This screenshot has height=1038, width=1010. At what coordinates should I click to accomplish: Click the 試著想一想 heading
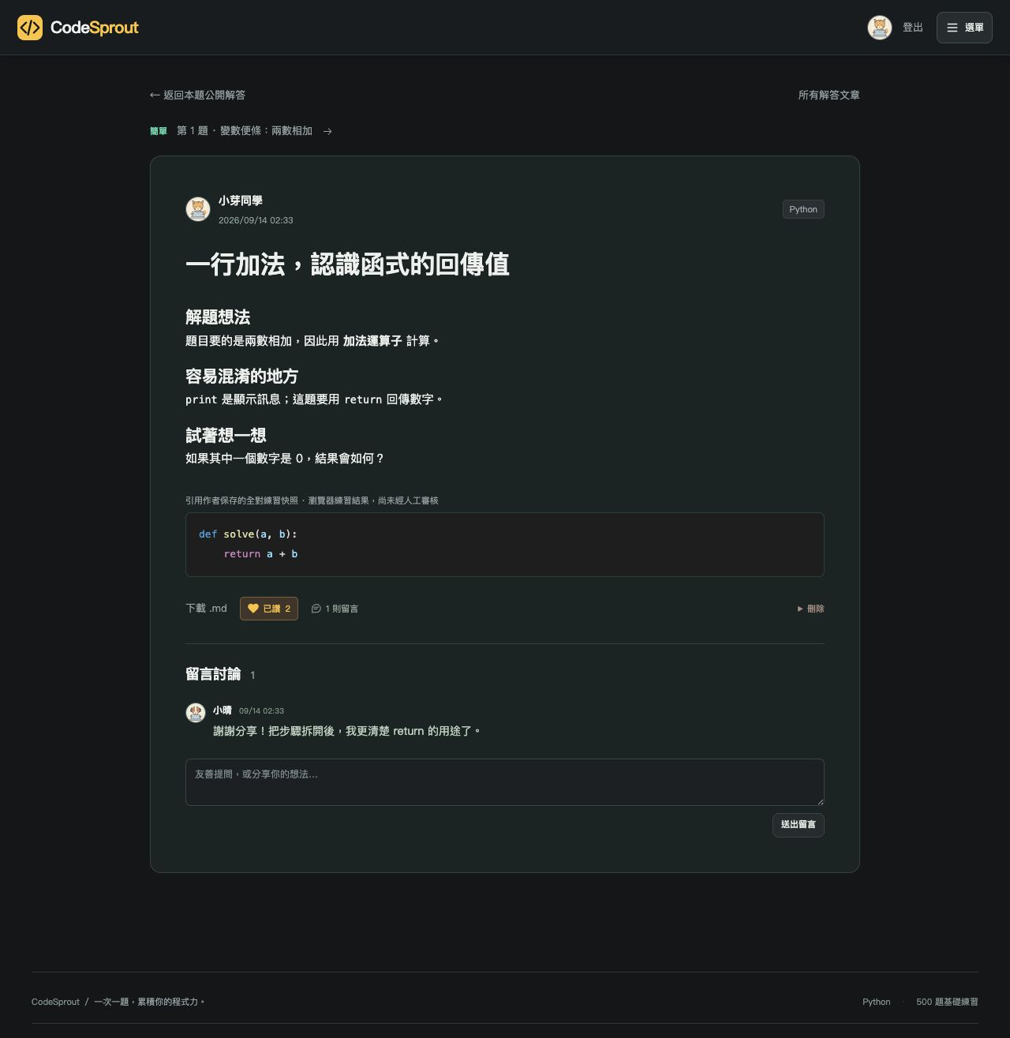226,436
